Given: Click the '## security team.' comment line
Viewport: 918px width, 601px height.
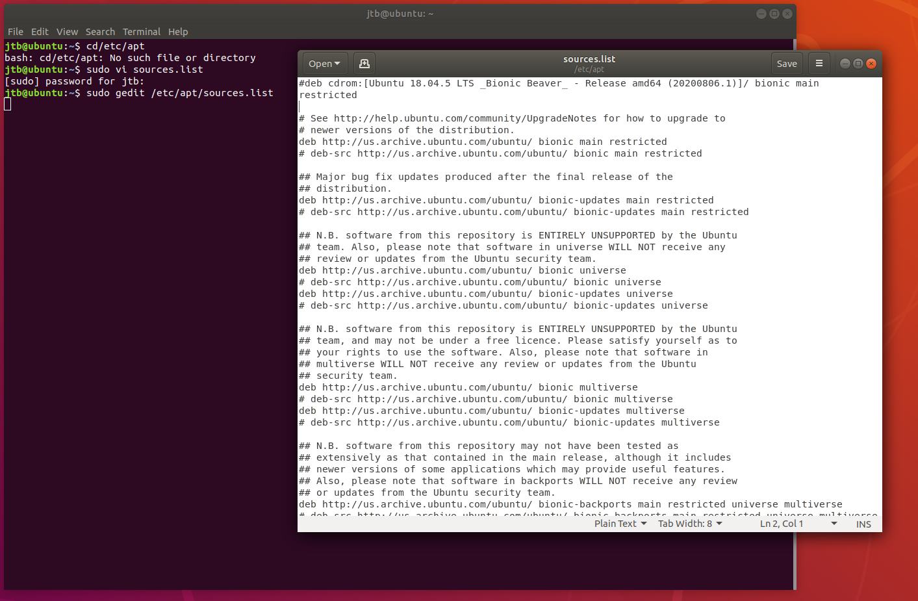Looking at the screenshot, I should [x=348, y=376].
